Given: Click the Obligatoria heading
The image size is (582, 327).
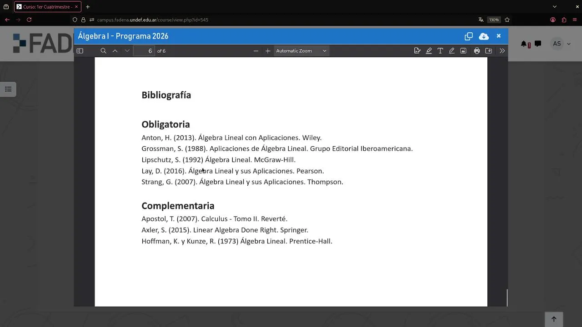Looking at the screenshot, I should (166, 124).
